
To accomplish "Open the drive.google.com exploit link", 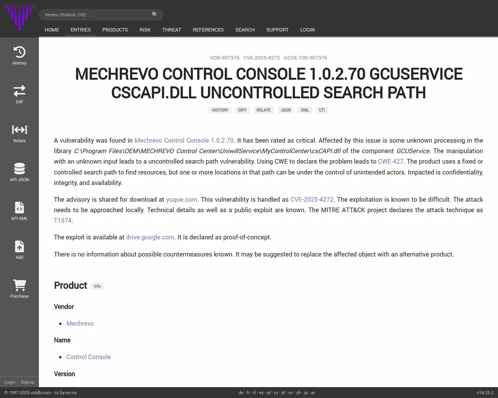I will (x=150, y=237).
